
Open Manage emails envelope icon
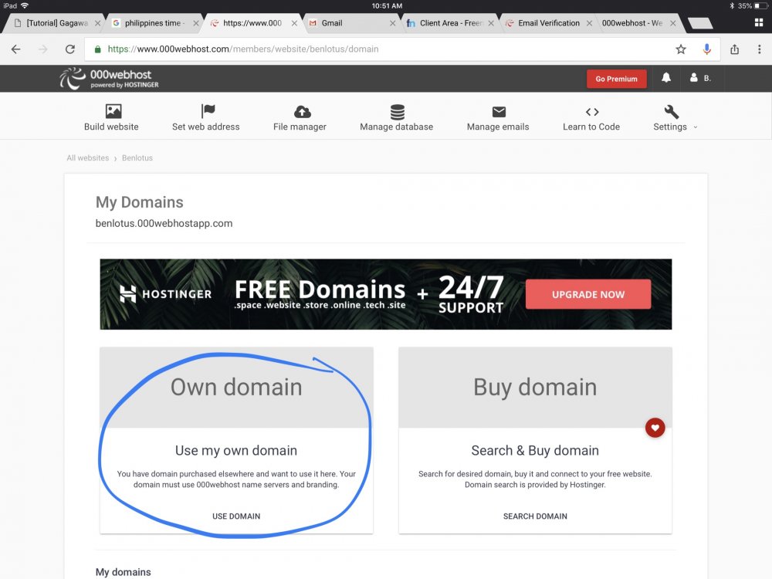click(x=498, y=112)
